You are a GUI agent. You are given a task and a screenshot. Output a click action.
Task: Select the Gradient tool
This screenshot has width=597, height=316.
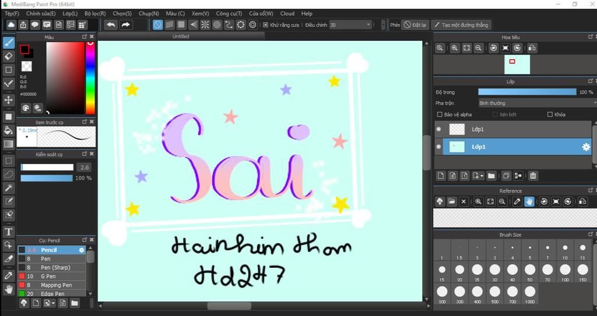click(9, 144)
